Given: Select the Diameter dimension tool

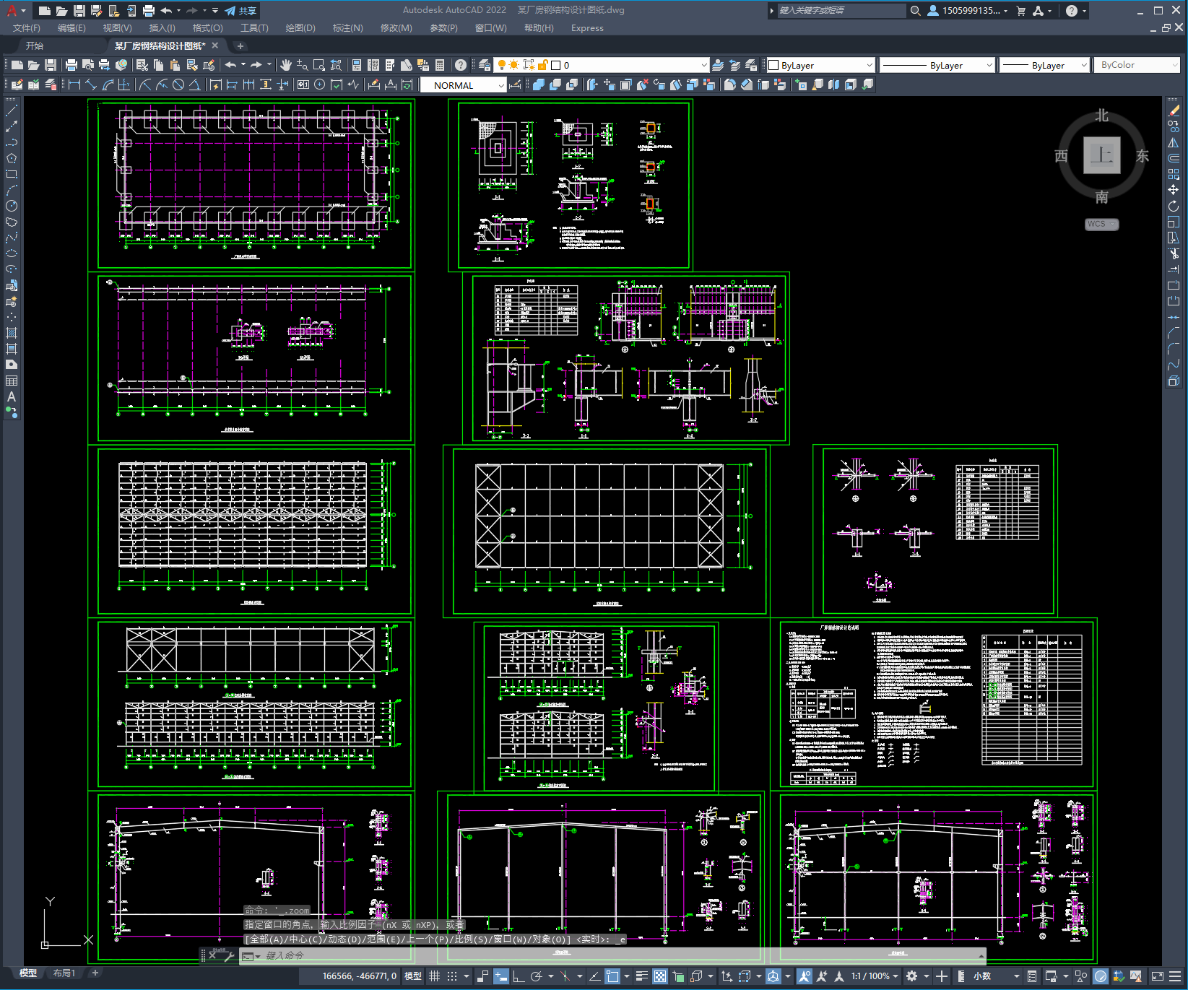Looking at the screenshot, I should (178, 84).
